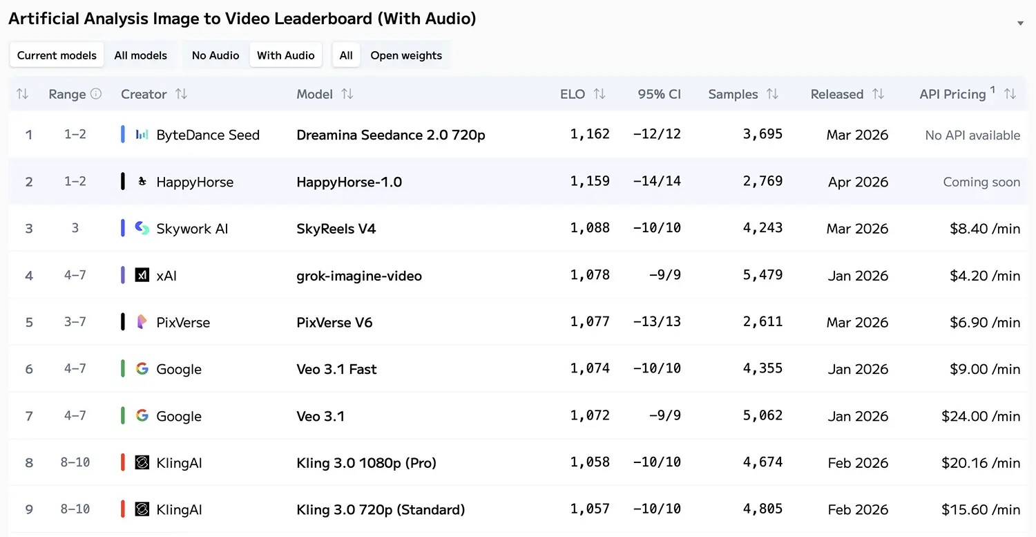Click the Google logo beside Veo 3.1 Fast
Screen dimensions: 1036x537
pos(142,369)
